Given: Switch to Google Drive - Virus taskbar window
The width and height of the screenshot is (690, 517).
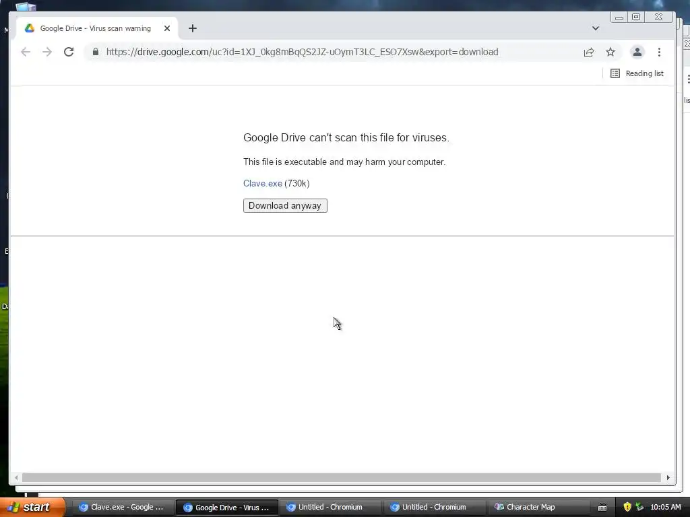Looking at the screenshot, I should (x=226, y=508).
